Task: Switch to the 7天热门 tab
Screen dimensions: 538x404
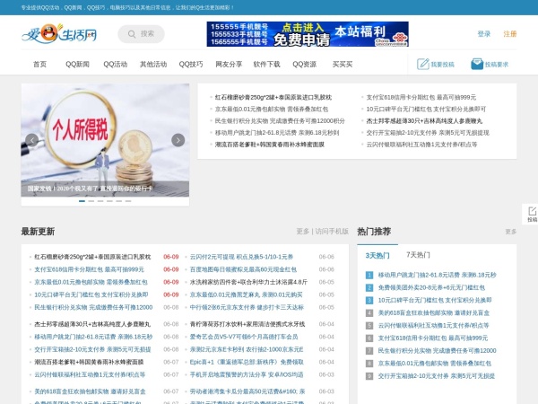Action: [x=418, y=255]
